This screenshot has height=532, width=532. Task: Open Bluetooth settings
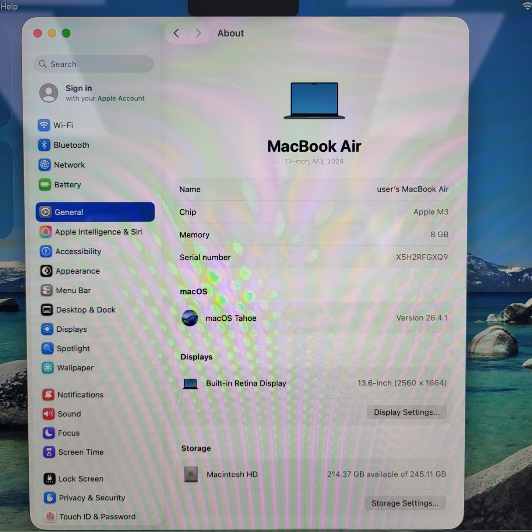[x=71, y=145]
